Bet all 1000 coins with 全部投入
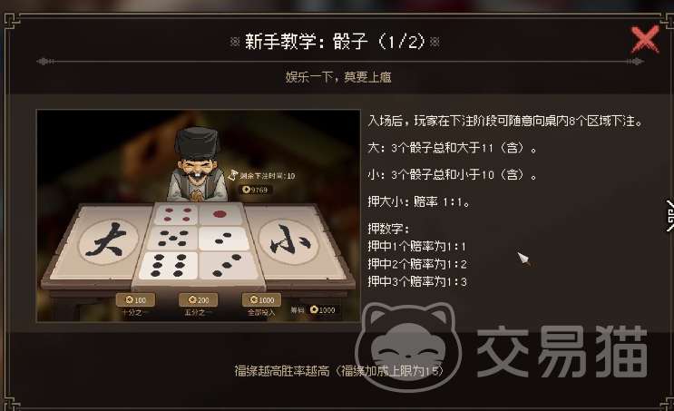This screenshot has width=674, height=411. tap(261, 299)
